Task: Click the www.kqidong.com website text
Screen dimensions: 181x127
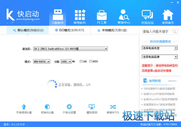Action: (28, 19)
